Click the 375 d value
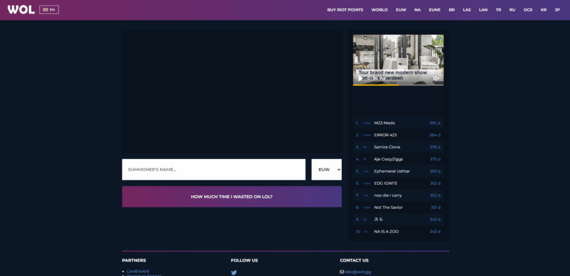 (435, 159)
